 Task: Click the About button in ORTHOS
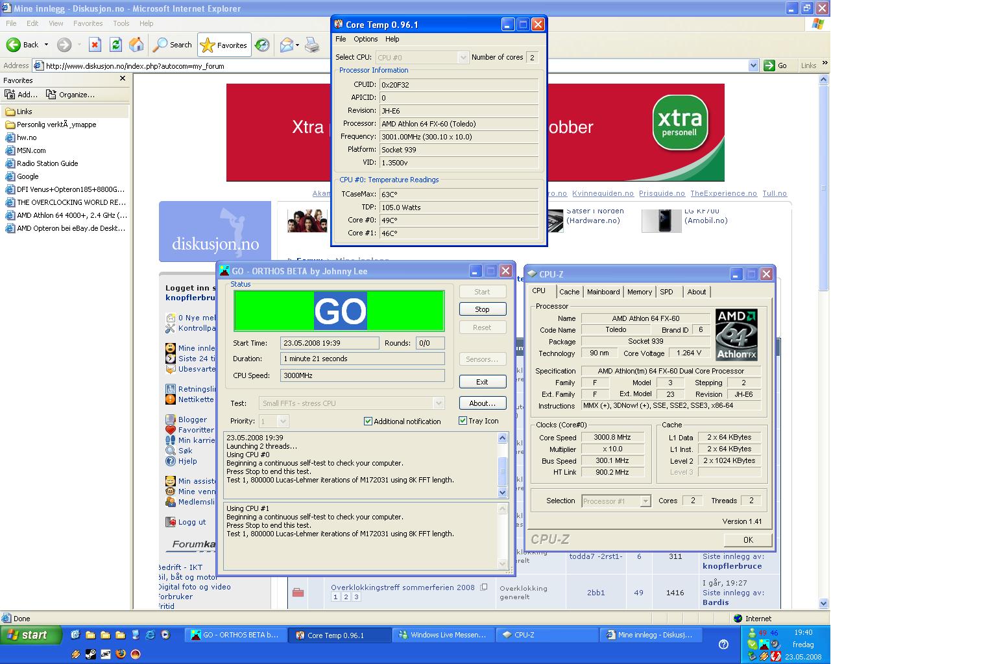coord(482,403)
